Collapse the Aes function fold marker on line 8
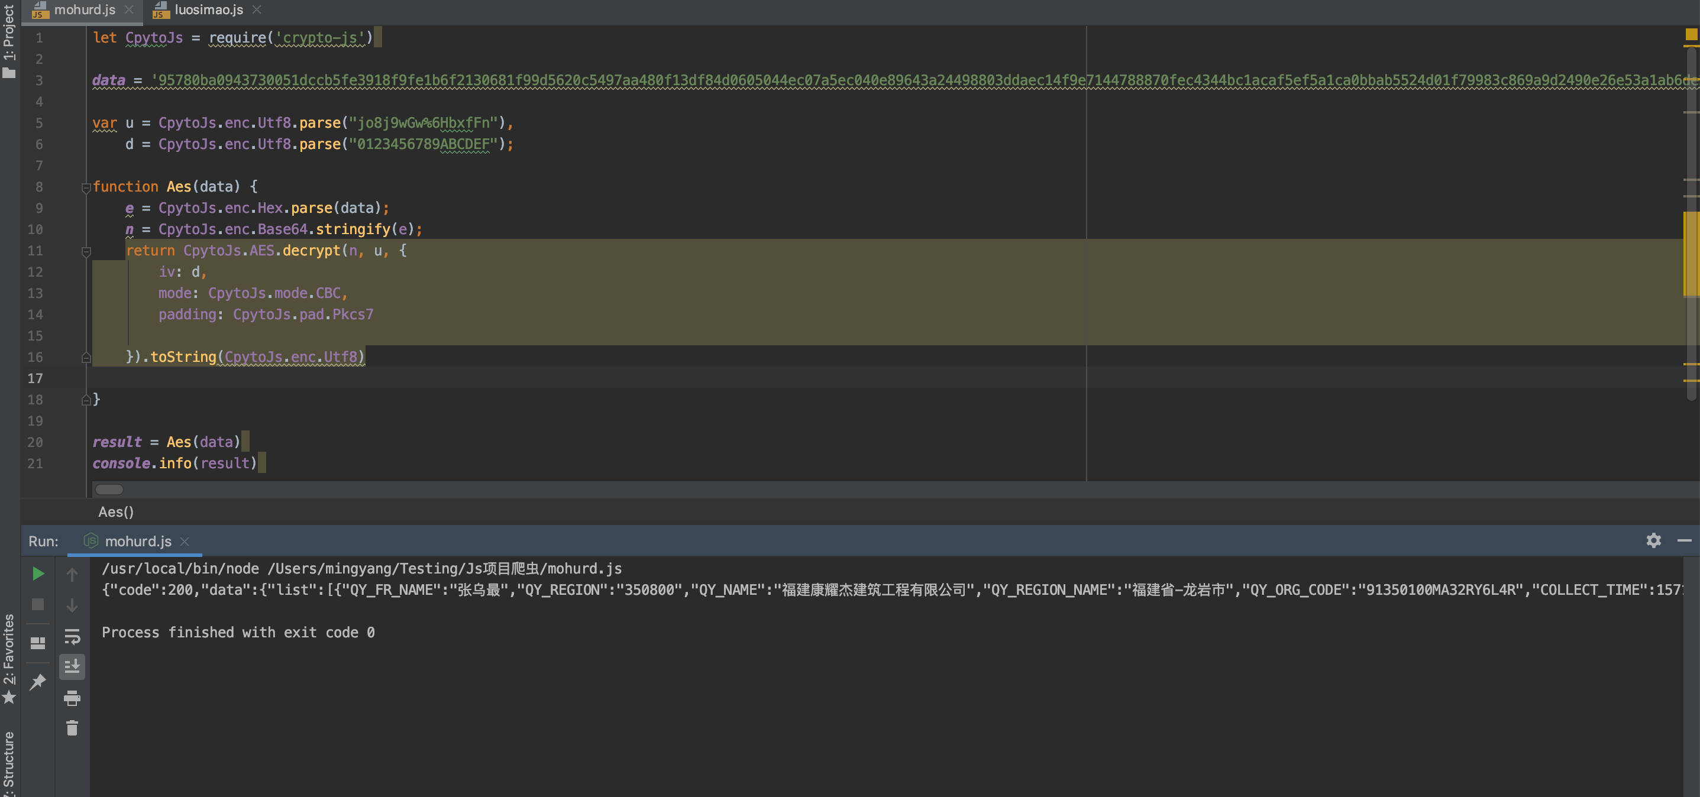Viewport: 1700px width, 797px height. point(86,188)
